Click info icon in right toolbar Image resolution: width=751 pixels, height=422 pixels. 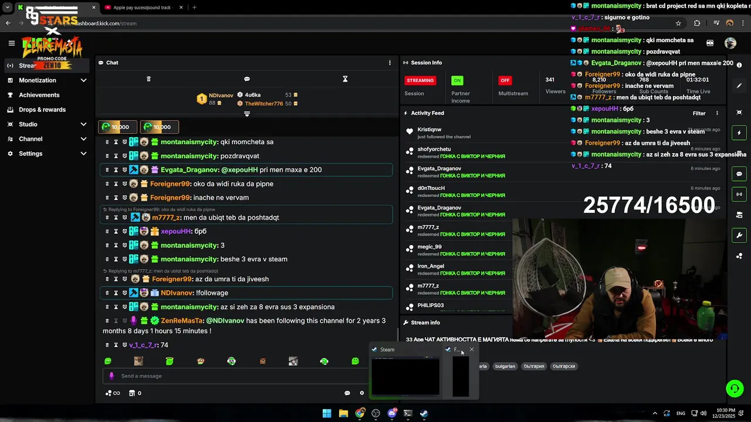click(739, 65)
